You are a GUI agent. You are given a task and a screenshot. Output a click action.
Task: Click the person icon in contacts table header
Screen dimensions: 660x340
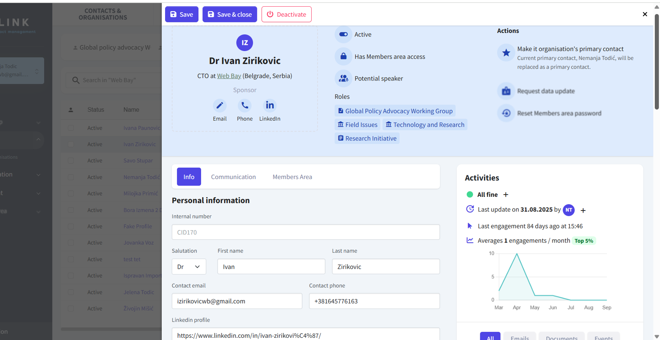(71, 110)
